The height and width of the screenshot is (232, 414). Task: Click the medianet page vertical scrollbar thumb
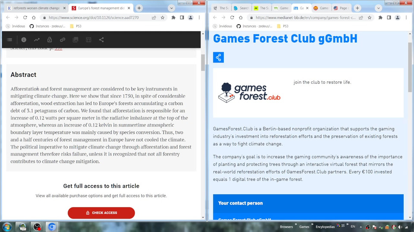click(410, 67)
